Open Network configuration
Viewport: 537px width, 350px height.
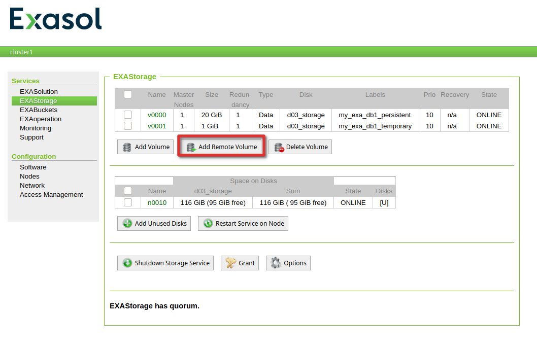(32, 186)
